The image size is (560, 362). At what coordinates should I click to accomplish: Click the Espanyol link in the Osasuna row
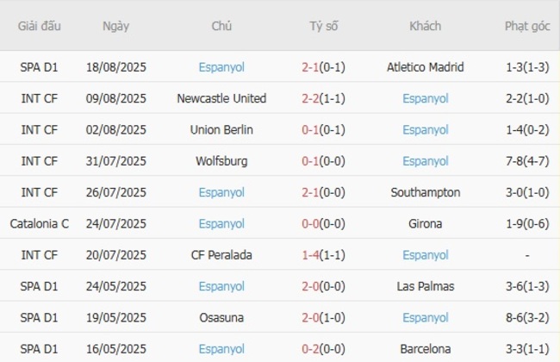coord(426,318)
